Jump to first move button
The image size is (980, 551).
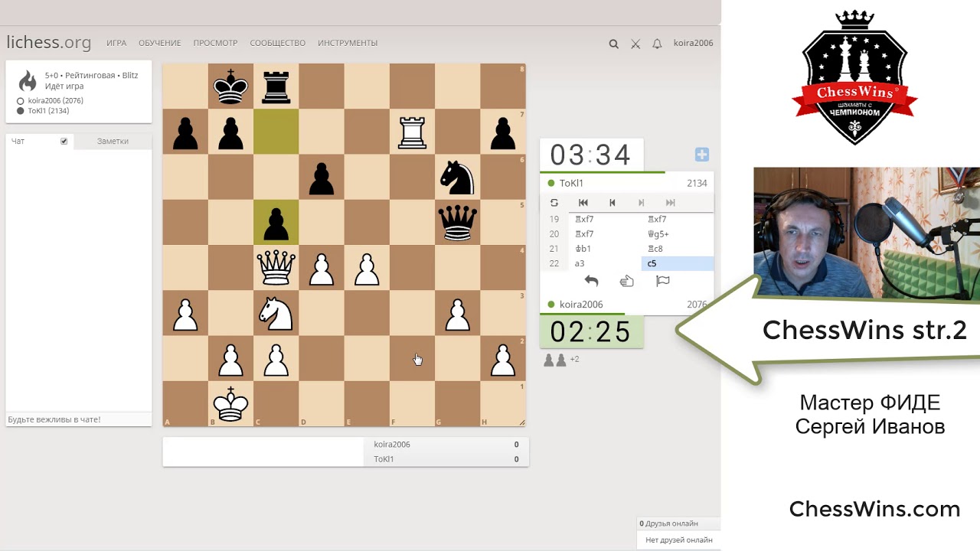583,203
